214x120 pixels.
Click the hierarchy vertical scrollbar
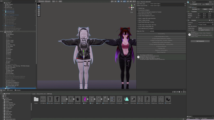[x=36, y=34]
